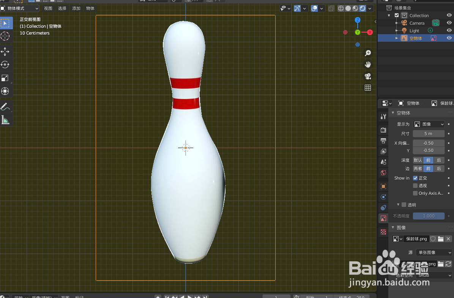This screenshot has height=298, width=454.
Task: Select the Scale tool
Action: pyautogui.click(x=6, y=78)
